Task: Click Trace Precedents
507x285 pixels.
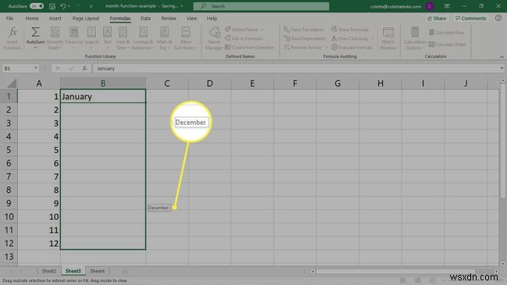Action: pos(303,30)
